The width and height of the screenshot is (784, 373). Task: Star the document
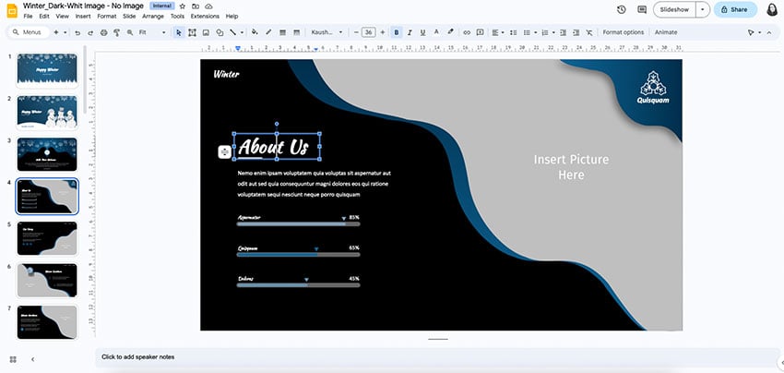[182, 6]
